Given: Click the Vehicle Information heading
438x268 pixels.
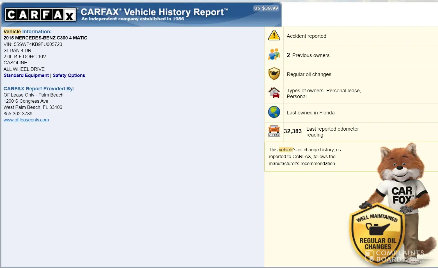Looking at the screenshot, I should [27, 32].
